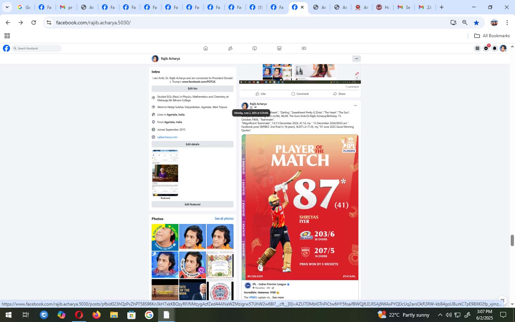
Task: Click Like on the upper post
Action: pyautogui.click(x=261, y=94)
